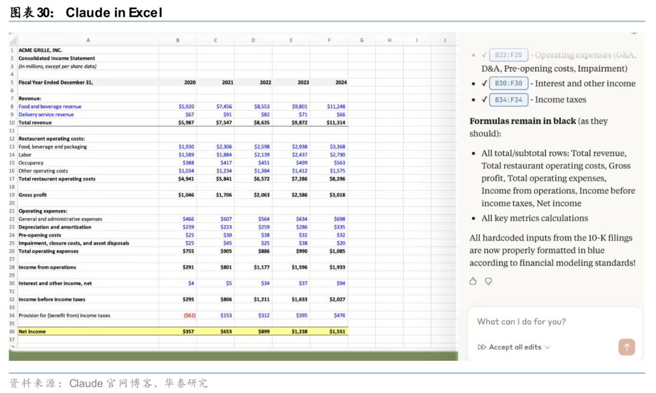This screenshot has height=393, width=656.
Task: Open the B34:F34 range reference
Action: click(508, 100)
